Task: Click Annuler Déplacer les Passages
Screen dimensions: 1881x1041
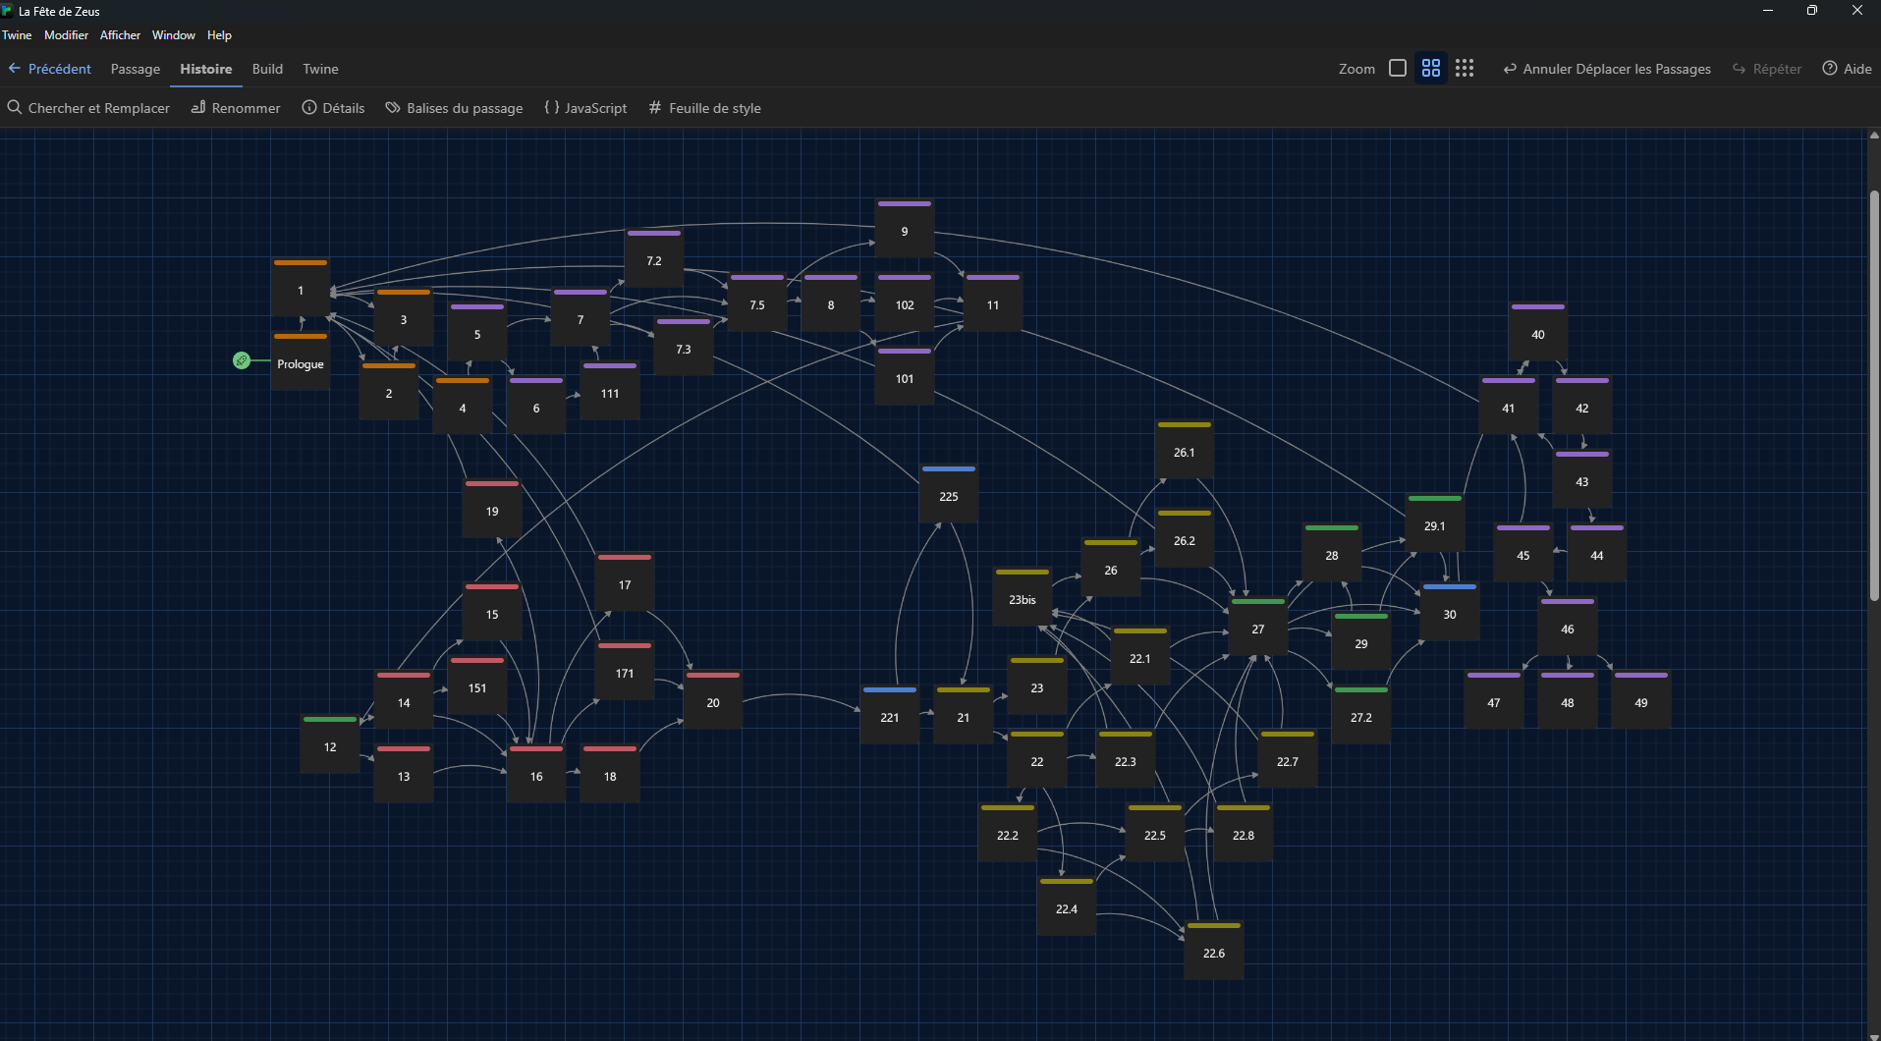Action: pos(1607,69)
